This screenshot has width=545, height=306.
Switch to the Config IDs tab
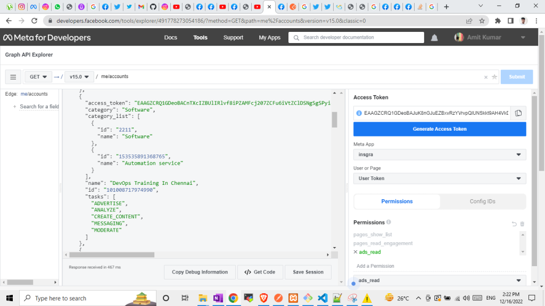point(482,201)
